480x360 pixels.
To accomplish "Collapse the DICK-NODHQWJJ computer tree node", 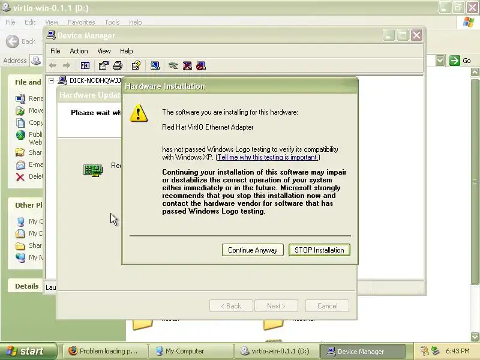I will 52,80.
